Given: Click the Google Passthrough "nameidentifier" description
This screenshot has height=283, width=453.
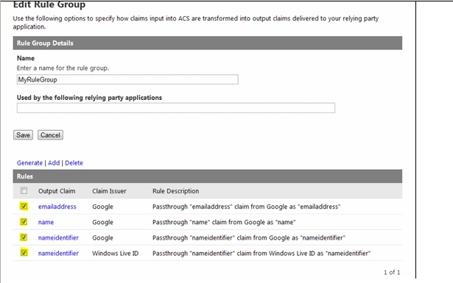Looking at the screenshot, I should point(249,237).
